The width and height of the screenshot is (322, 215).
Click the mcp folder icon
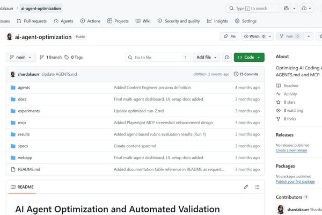(13, 123)
